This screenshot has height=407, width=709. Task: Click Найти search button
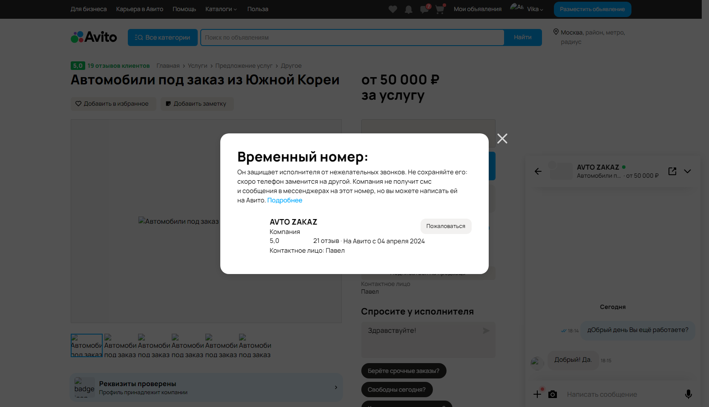(522, 38)
